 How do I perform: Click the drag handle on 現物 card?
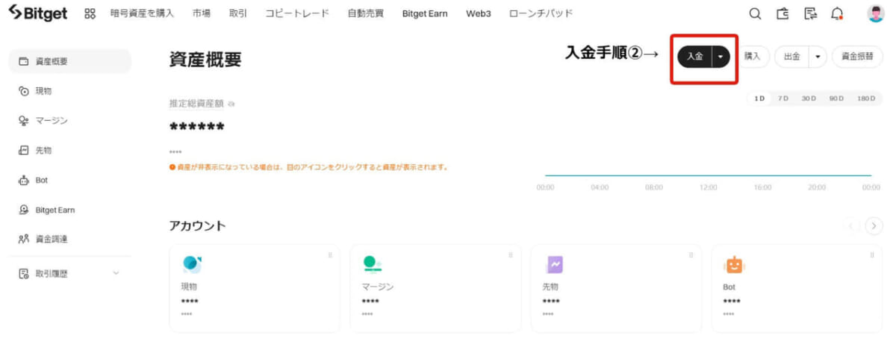click(330, 255)
